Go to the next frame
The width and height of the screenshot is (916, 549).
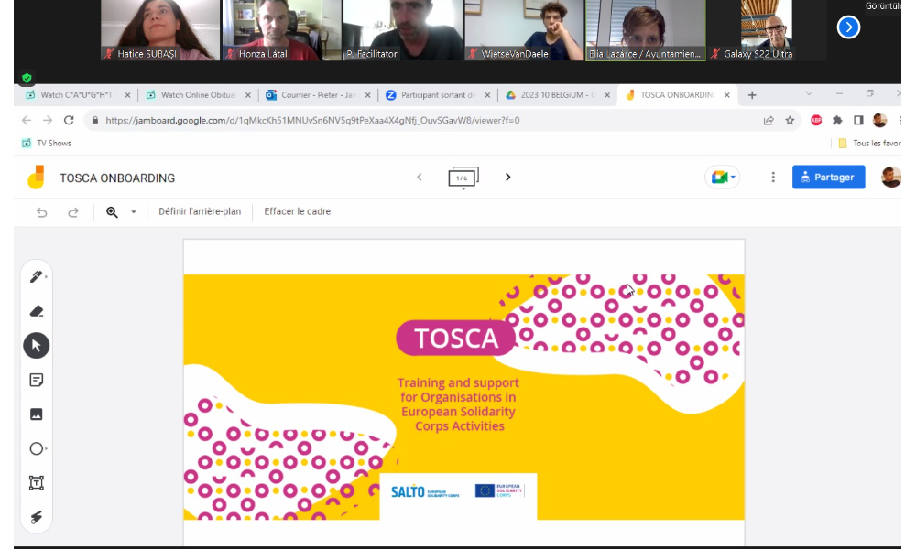click(x=507, y=177)
